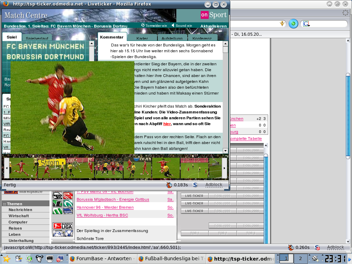Open Google search engine dropdown
This screenshot has height=264, width=352.
click(306, 24)
